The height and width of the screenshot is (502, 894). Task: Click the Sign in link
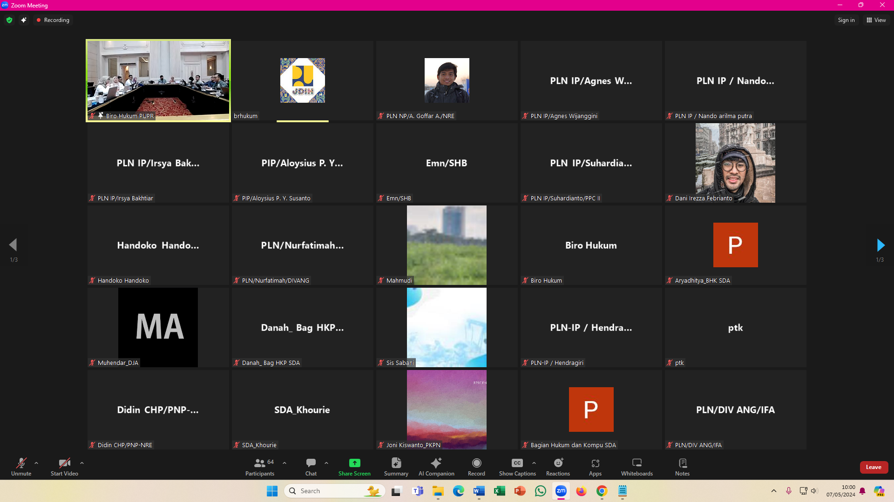click(846, 20)
